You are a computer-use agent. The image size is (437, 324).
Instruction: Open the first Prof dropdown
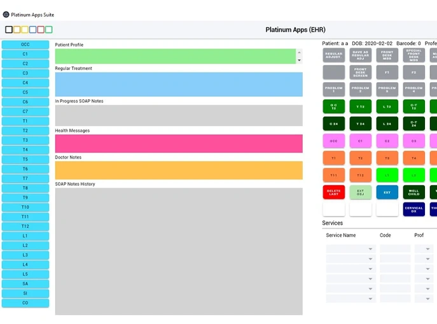424,249
